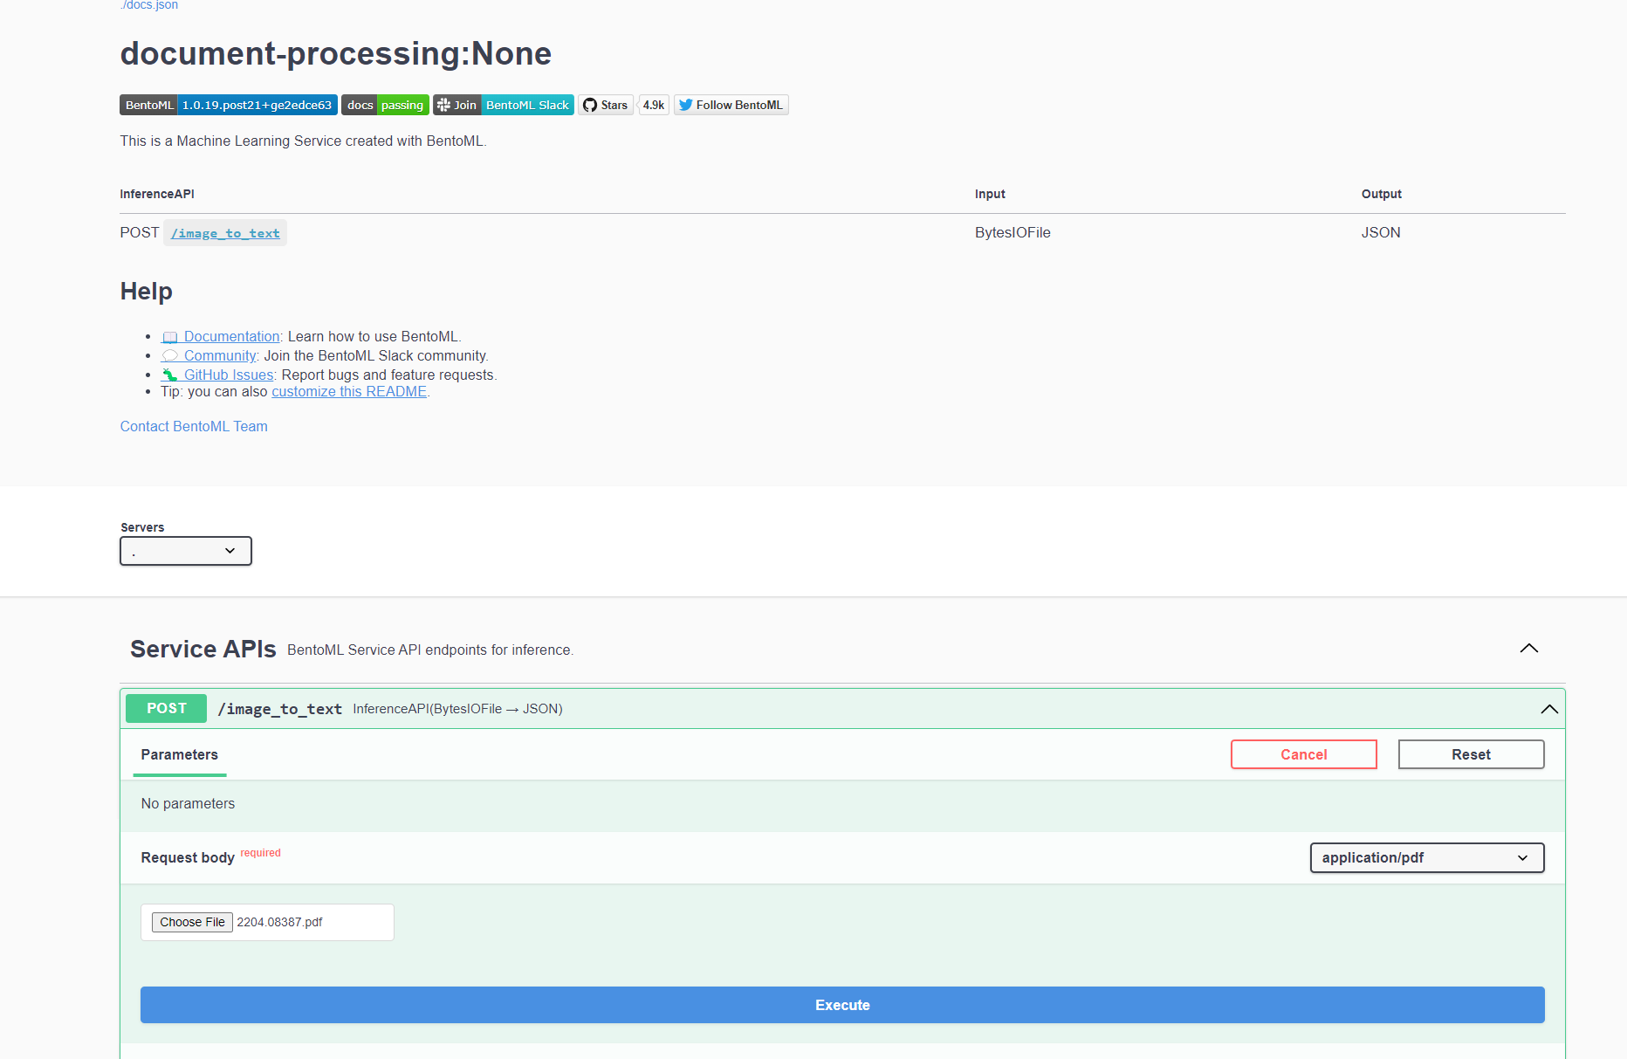The image size is (1627, 1059).
Task: Click the BentoML version badge
Action: [x=229, y=105]
